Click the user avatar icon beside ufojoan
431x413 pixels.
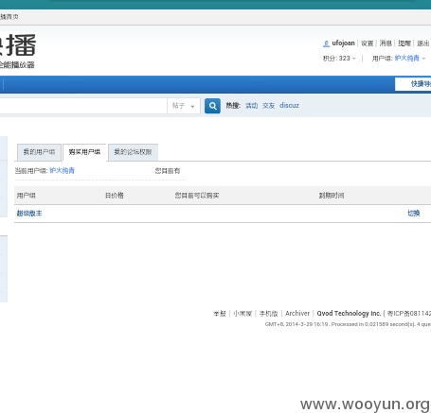click(x=326, y=43)
